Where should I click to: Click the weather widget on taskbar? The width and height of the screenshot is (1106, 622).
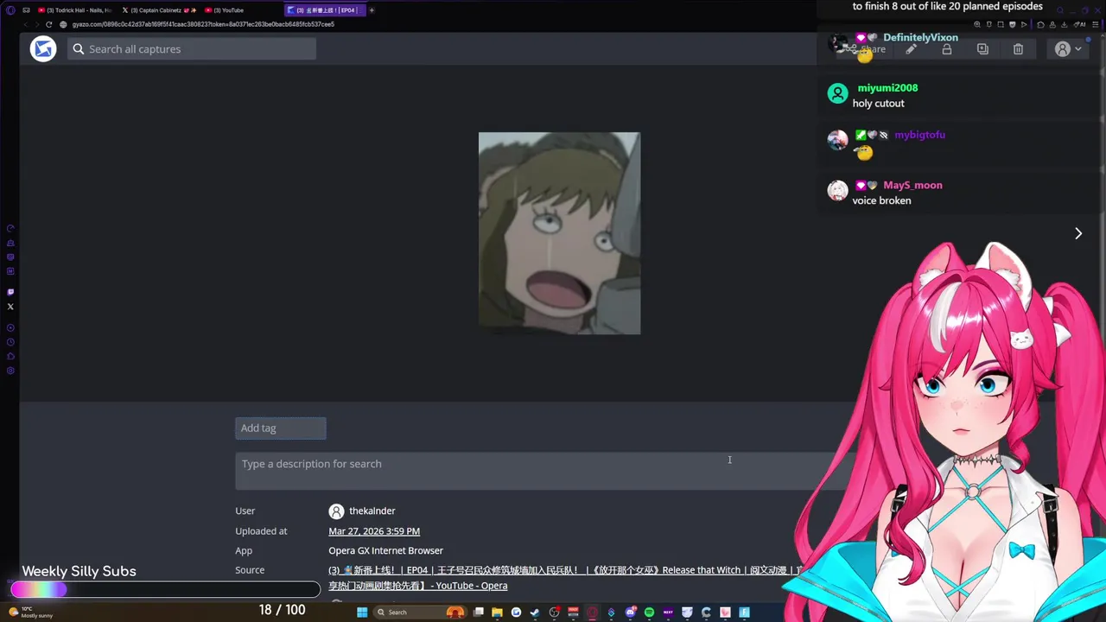pos(32,612)
